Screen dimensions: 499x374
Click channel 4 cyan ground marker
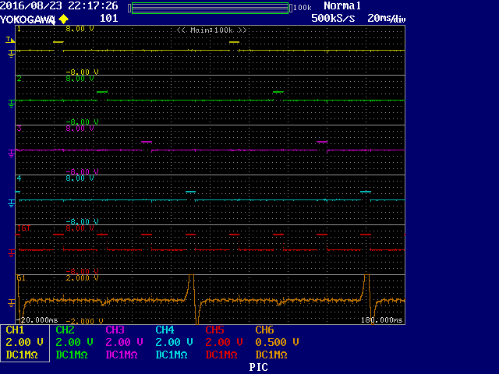click(x=11, y=203)
